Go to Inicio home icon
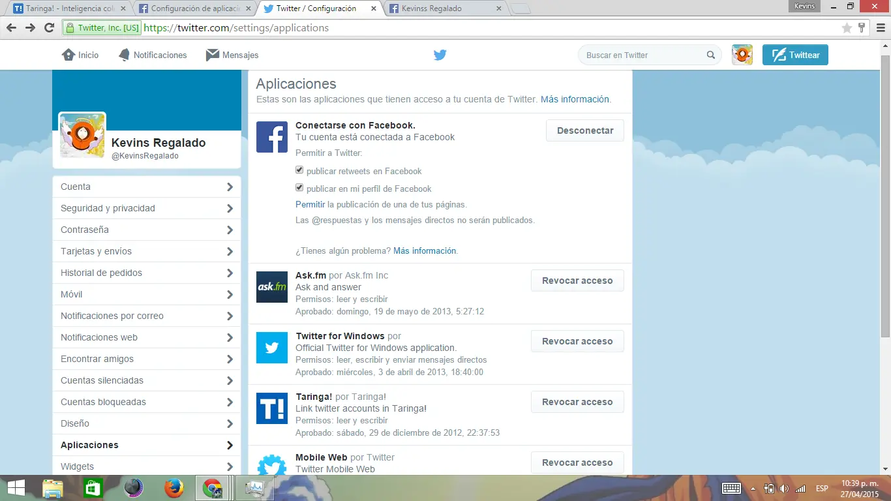The image size is (891, 501). [x=68, y=55]
